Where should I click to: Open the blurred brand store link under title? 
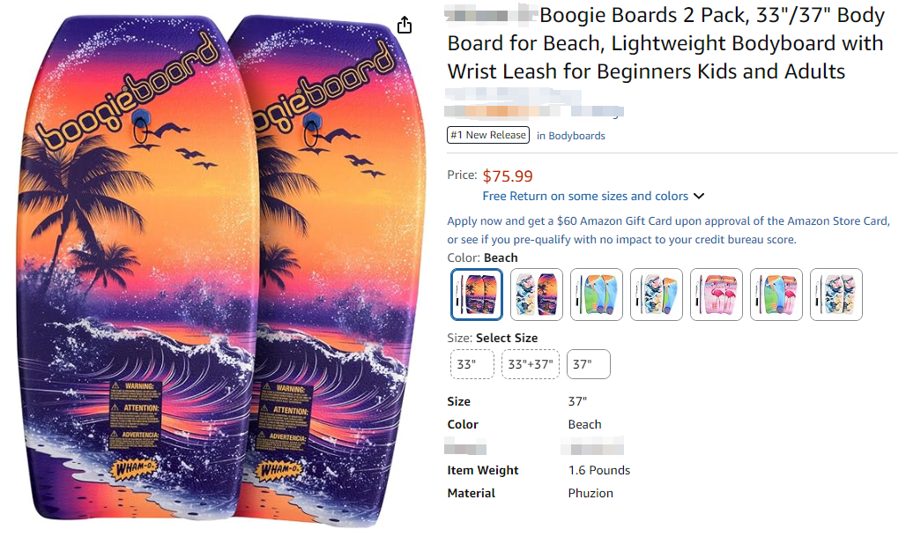pyautogui.click(x=534, y=112)
